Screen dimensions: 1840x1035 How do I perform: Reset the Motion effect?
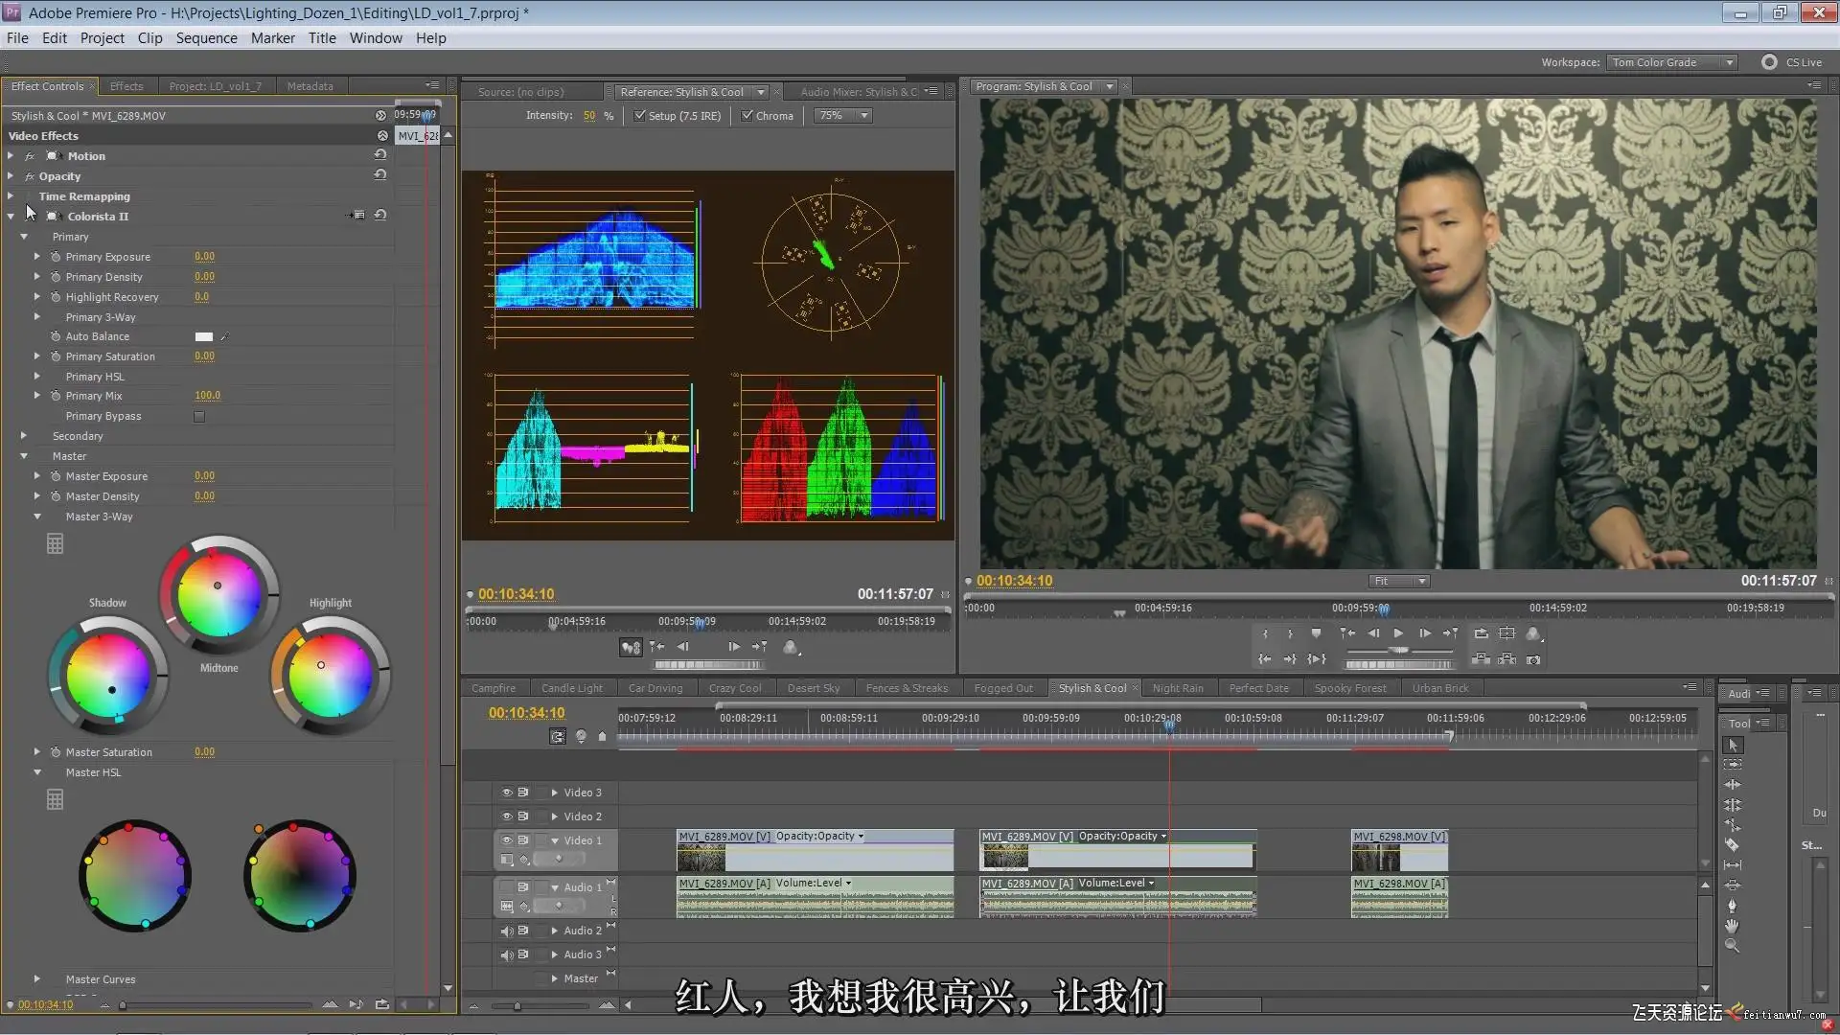[x=380, y=155]
